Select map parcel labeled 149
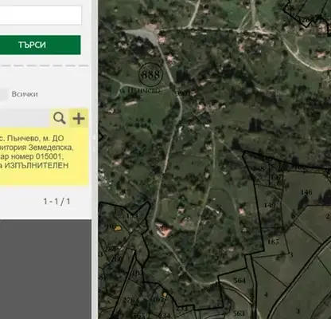This screenshot has width=331, height=319. pyautogui.click(x=270, y=205)
